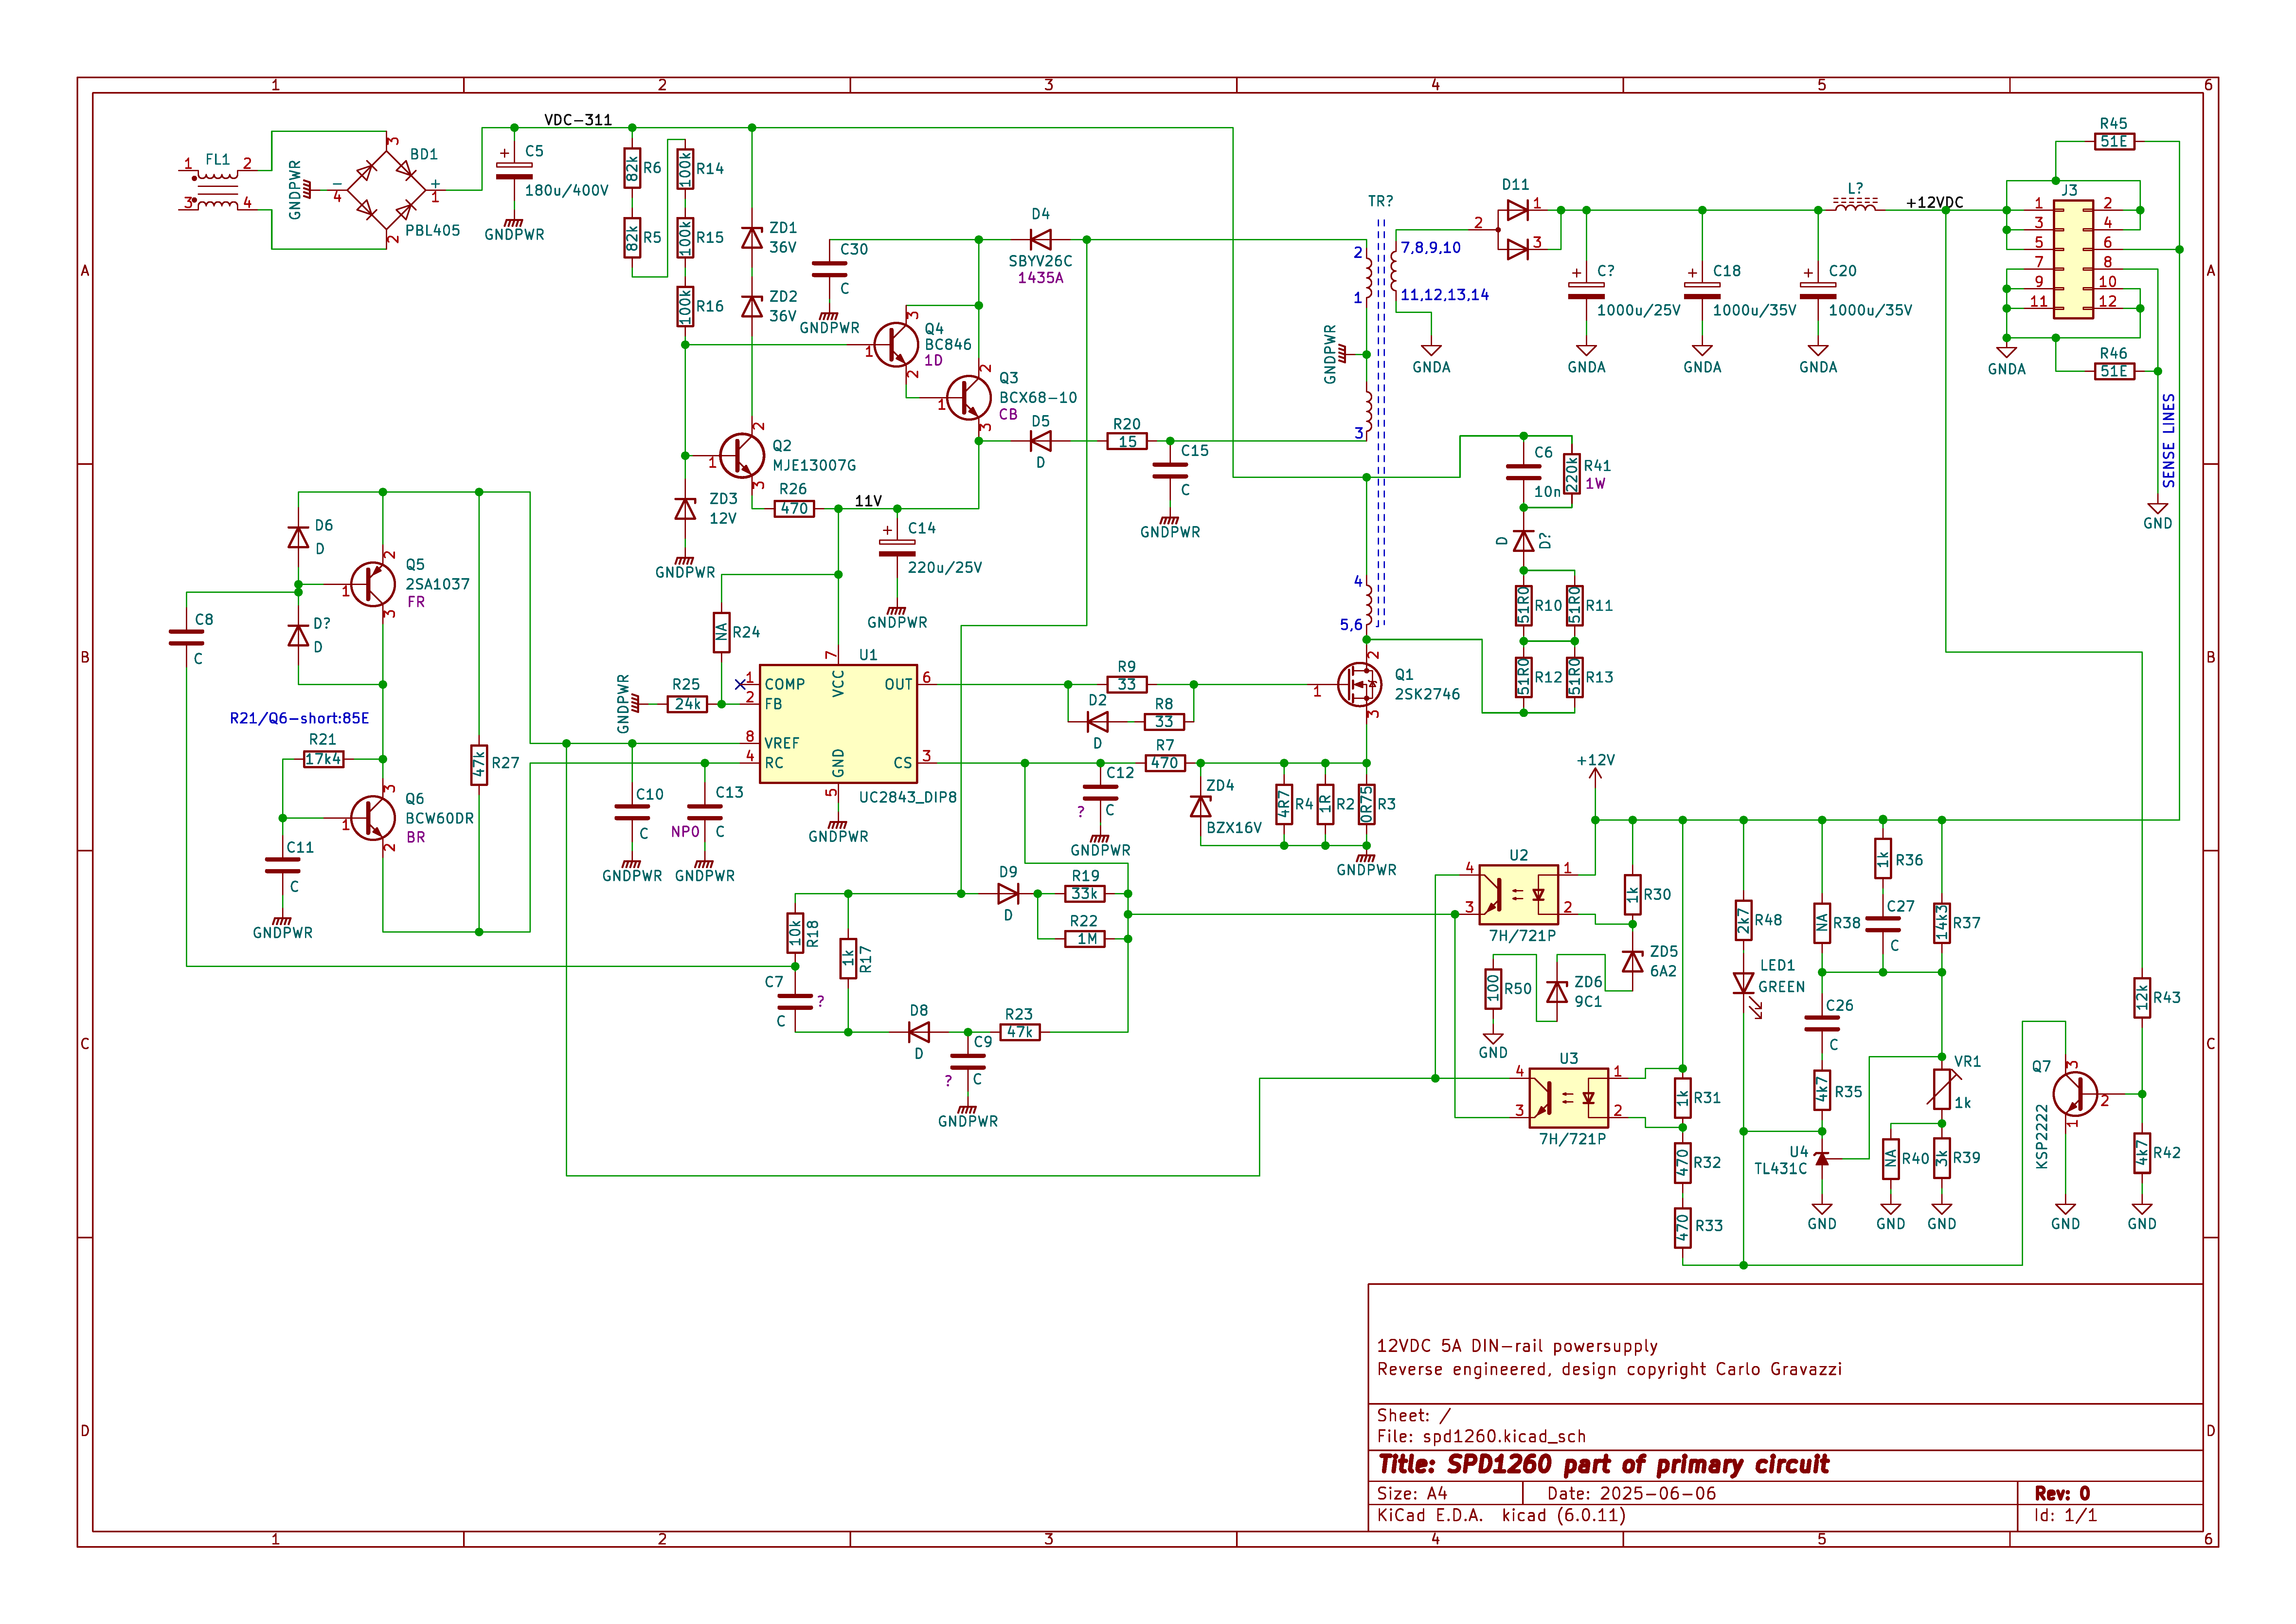The width and height of the screenshot is (2296, 1624).
Task: Click transistor Q5 2SA1037
Action: pos(373,584)
